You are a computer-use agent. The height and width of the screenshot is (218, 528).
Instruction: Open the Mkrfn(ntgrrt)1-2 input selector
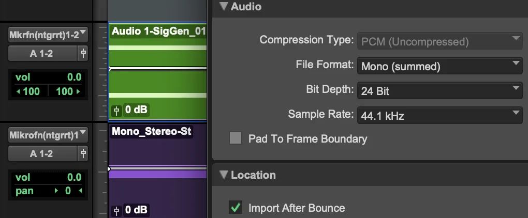48,35
